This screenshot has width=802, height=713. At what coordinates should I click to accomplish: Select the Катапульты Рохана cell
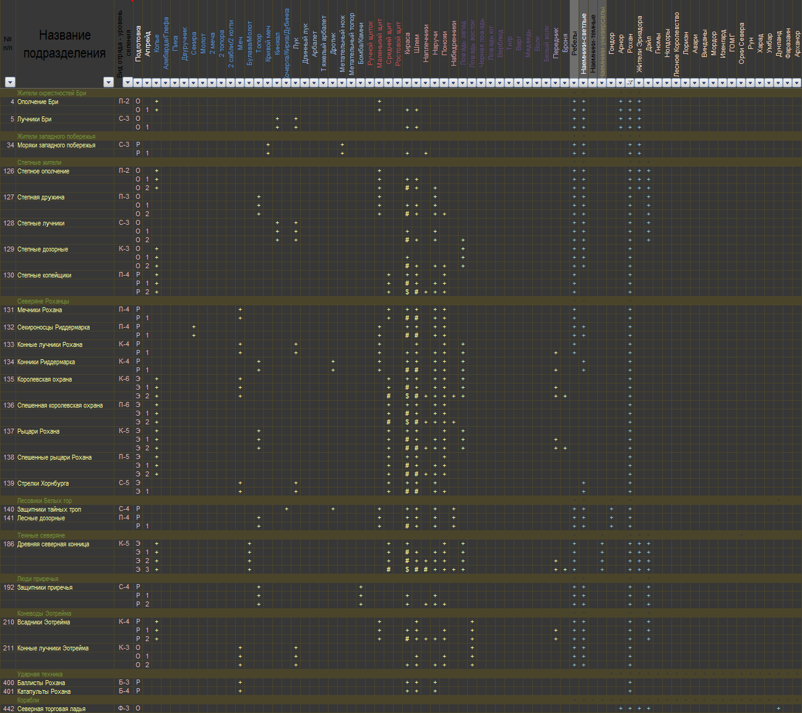coord(64,691)
